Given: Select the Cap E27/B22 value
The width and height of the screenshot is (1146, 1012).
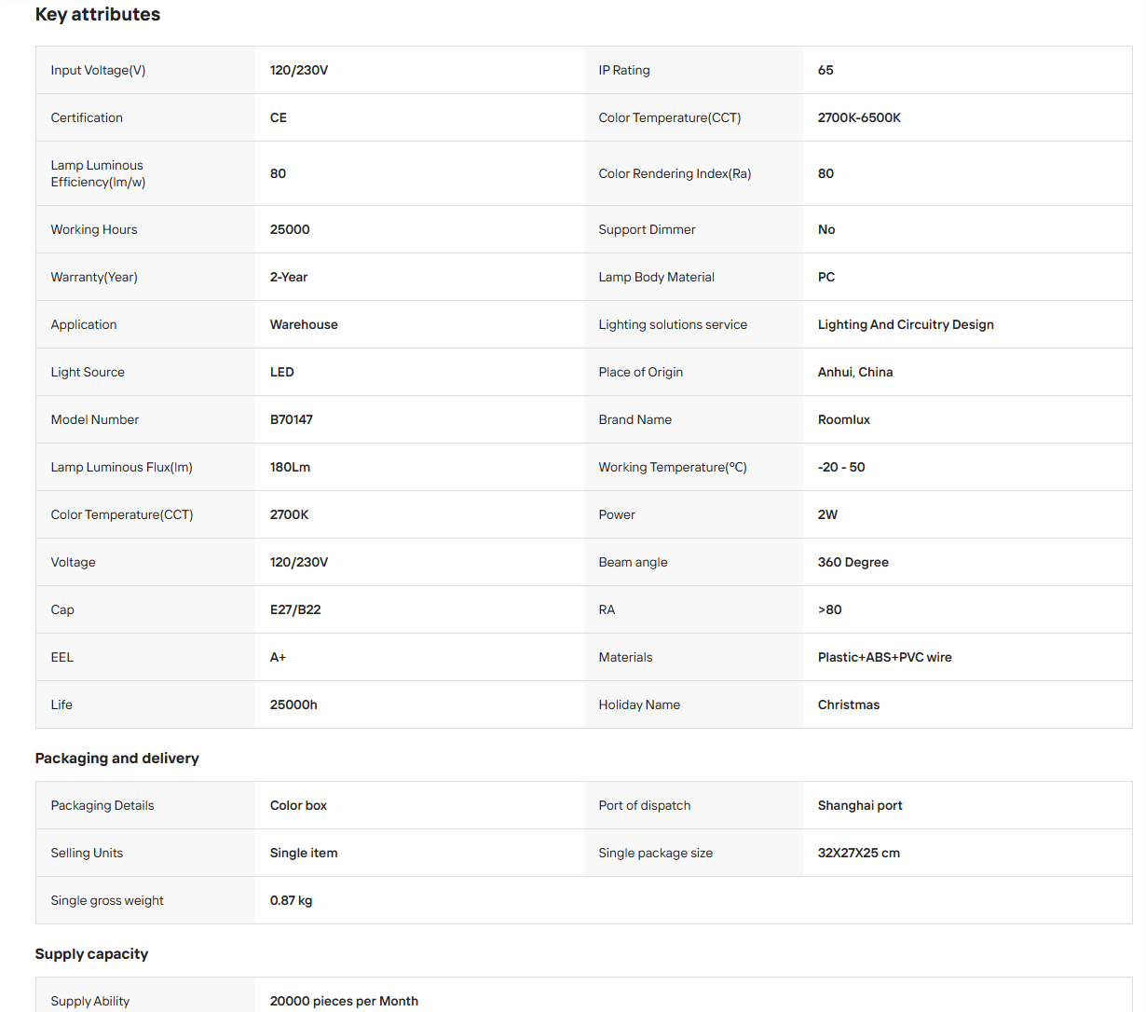Looking at the screenshot, I should 295,609.
